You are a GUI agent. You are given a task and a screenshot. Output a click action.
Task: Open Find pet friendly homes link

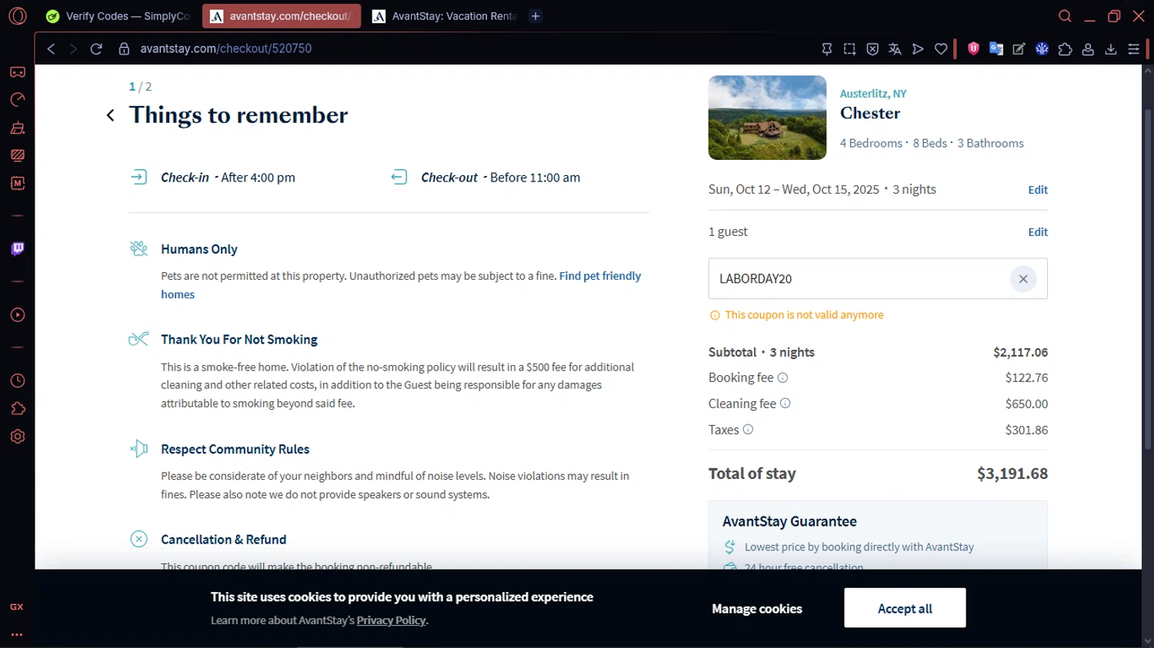pyautogui.click(x=600, y=276)
